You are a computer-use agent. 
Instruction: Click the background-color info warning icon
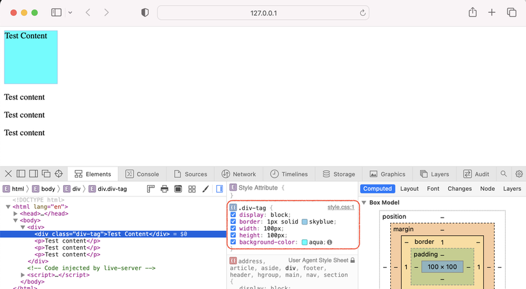coord(330,242)
